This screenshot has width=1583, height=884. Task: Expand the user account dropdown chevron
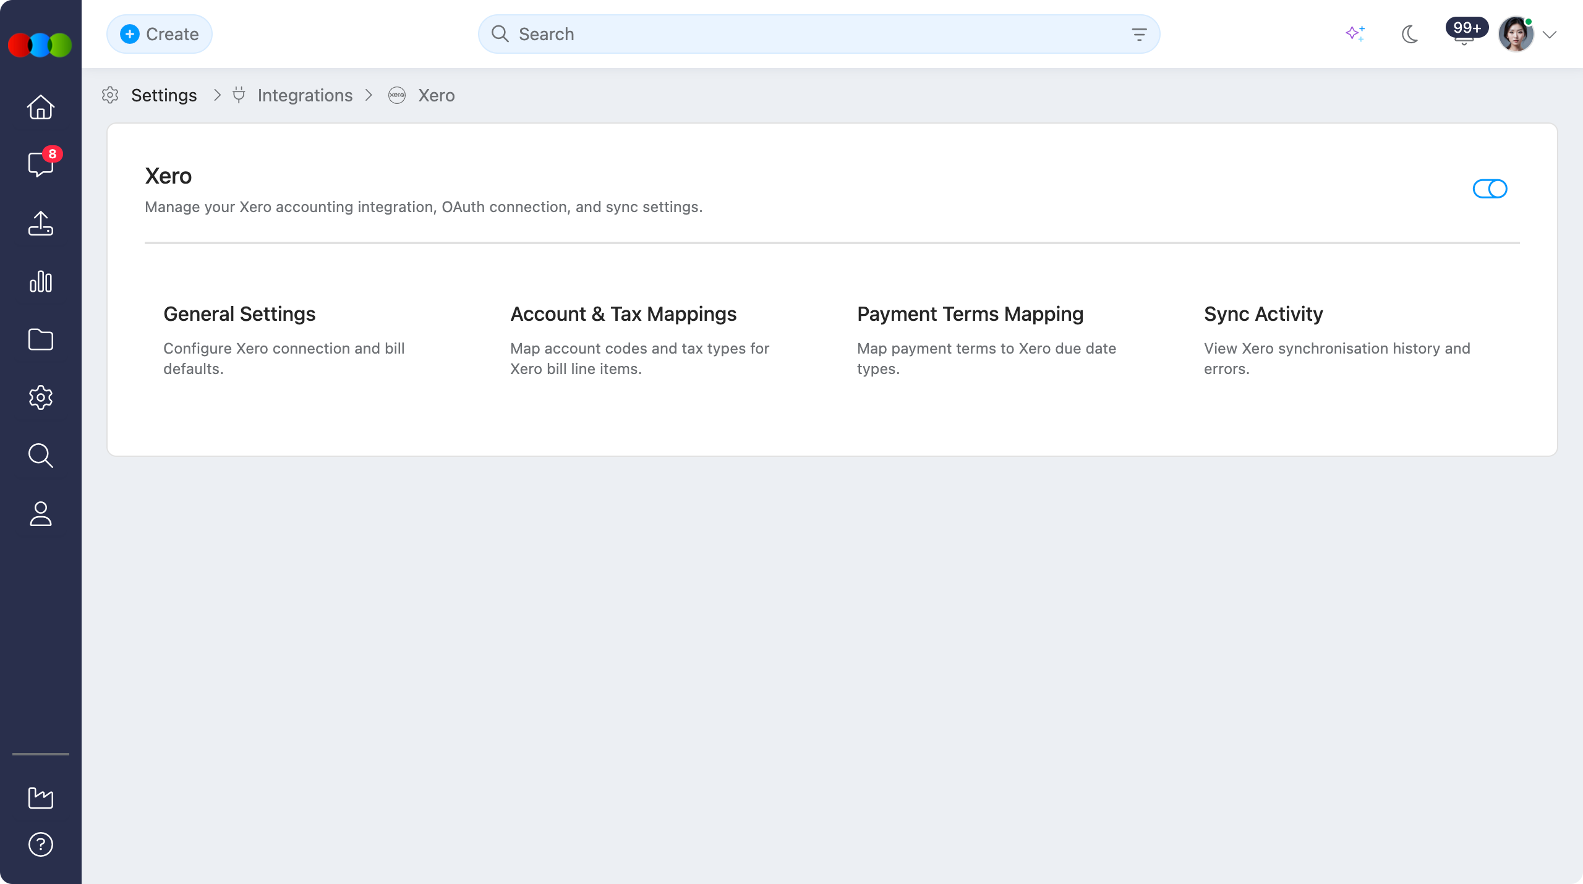point(1550,35)
